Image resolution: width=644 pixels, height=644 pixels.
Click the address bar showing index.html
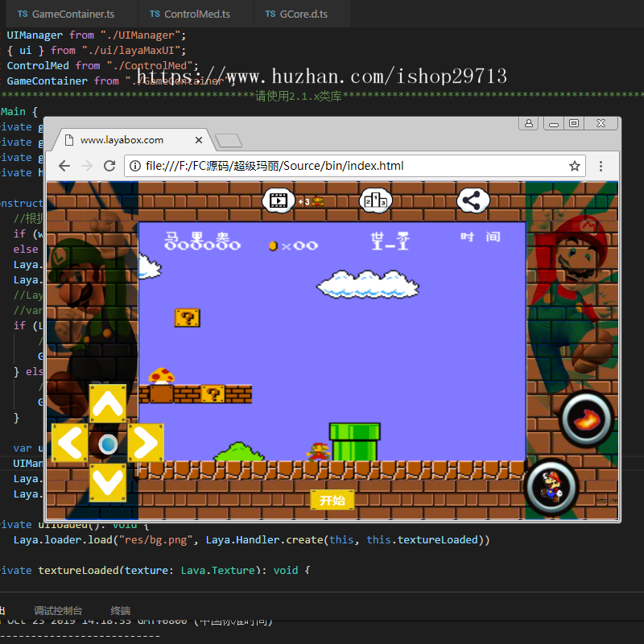pyautogui.click(x=346, y=167)
